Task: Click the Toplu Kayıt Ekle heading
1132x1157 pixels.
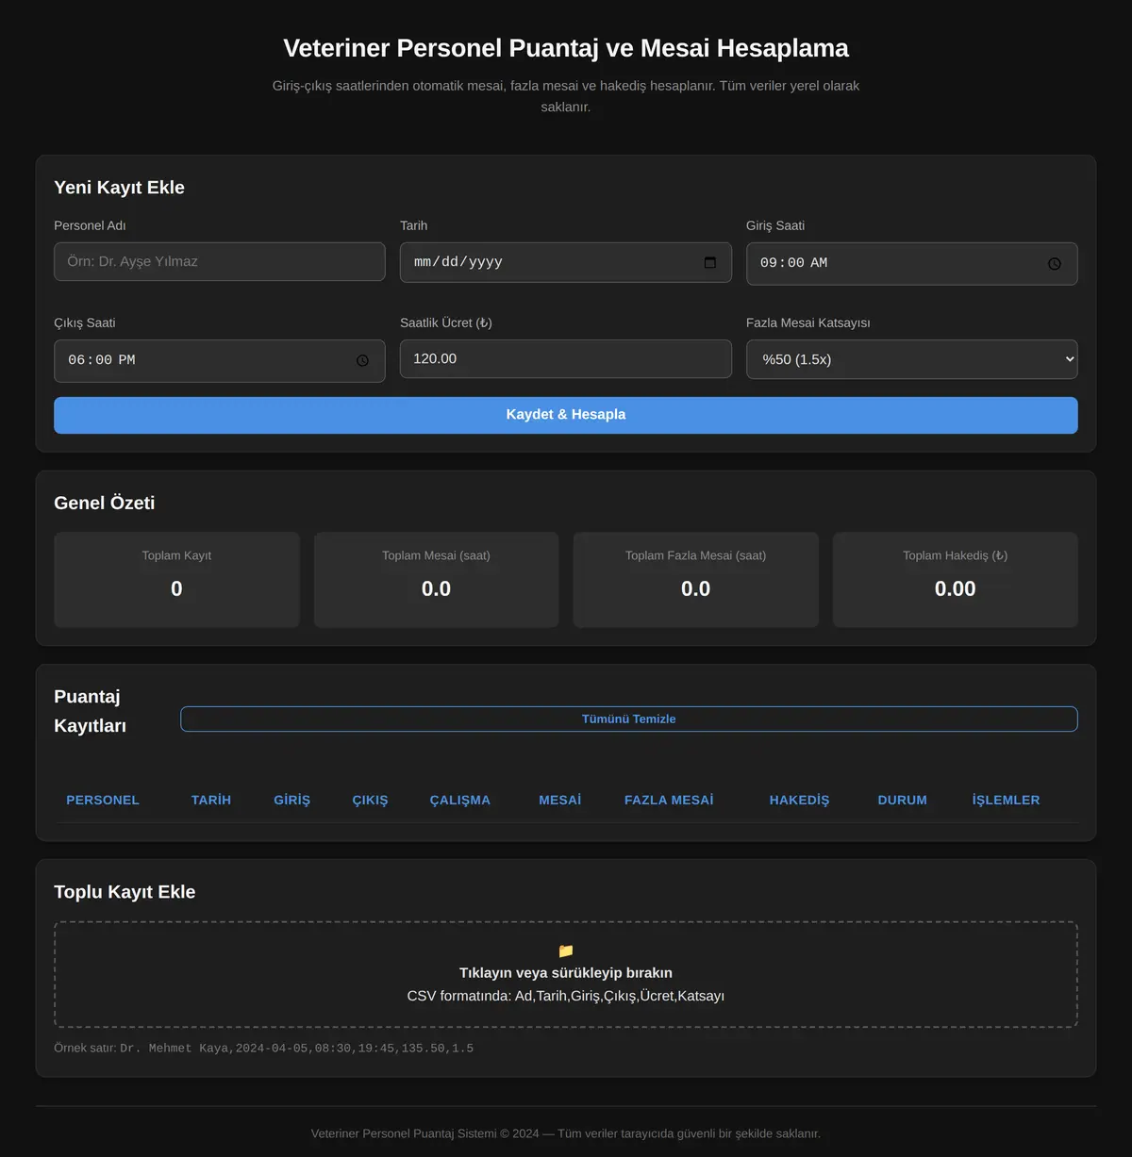Action: pos(125,892)
